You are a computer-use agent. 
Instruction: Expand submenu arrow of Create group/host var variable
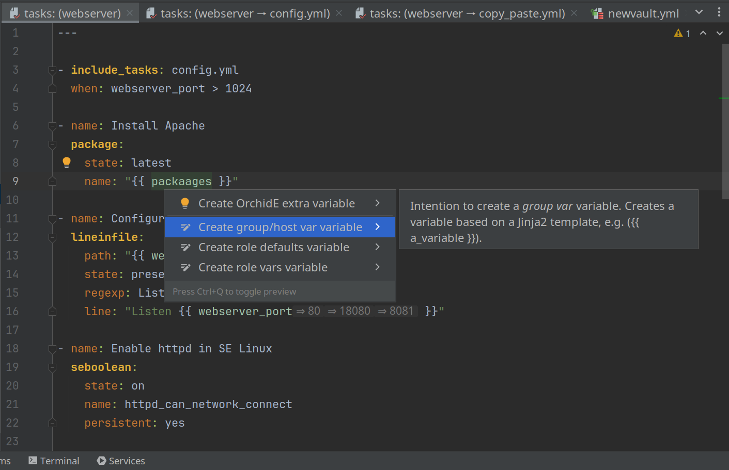pyautogui.click(x=378, y=227)
